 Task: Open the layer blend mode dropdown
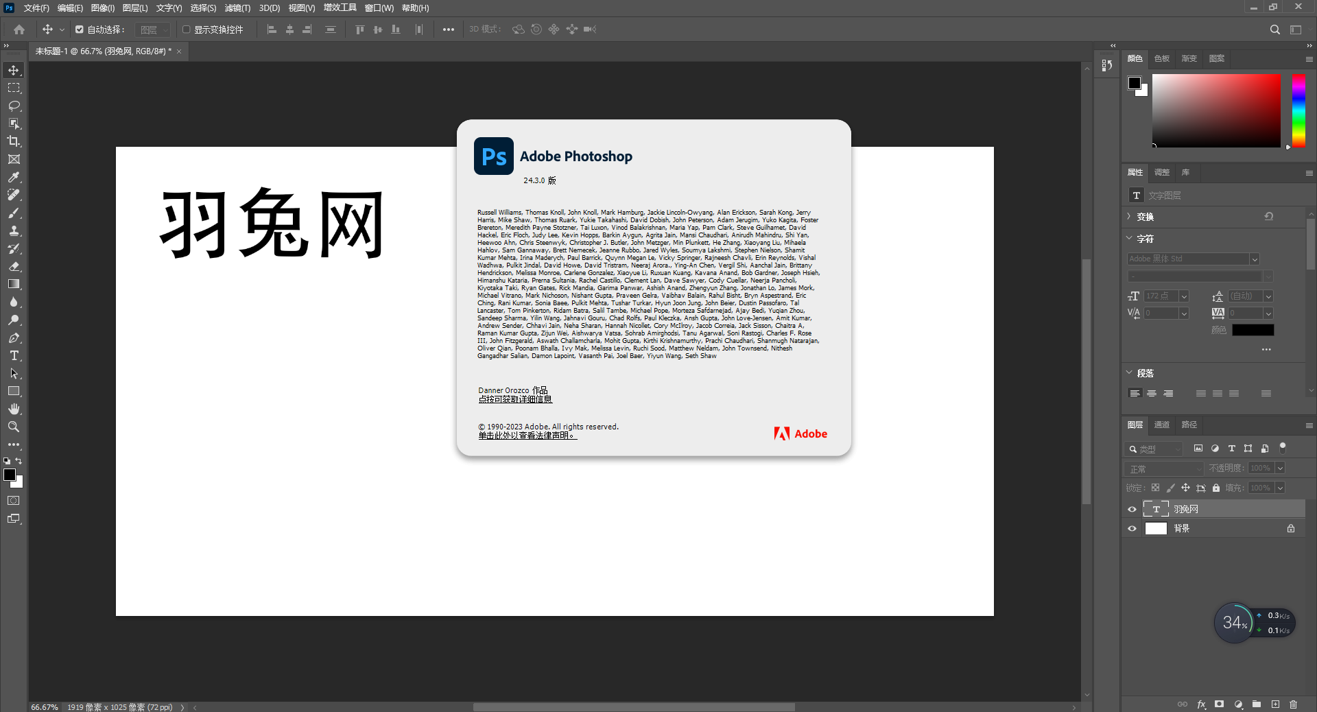[x=1163, y=468]
